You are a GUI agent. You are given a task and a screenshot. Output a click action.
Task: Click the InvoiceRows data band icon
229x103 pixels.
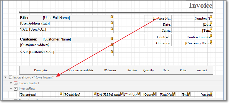coord(10,77)
